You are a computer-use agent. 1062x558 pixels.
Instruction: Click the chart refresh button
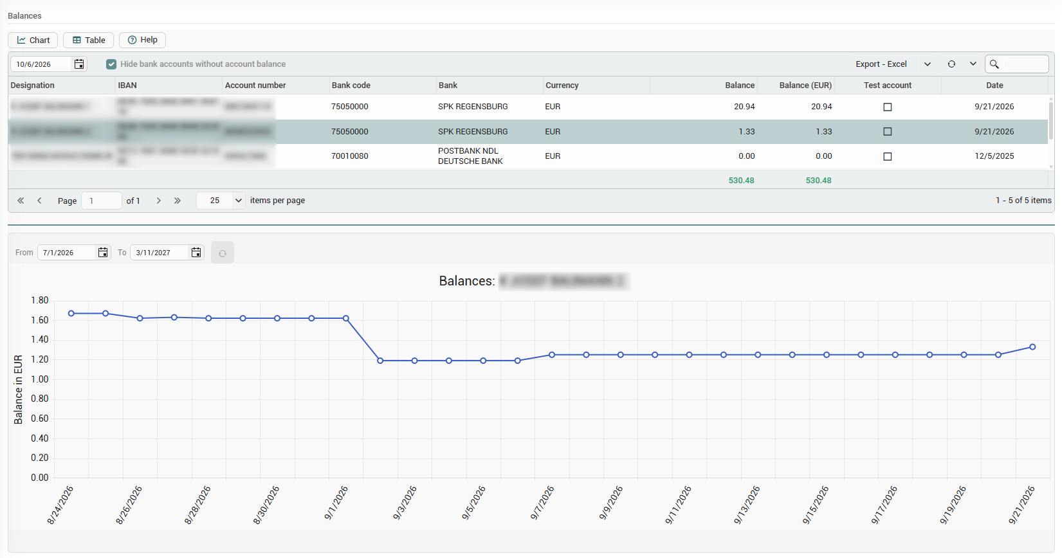(223, 253)
